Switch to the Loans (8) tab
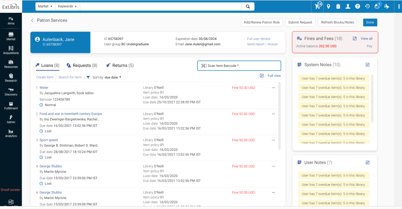Screen dimensions: 402x209 click(x=47, y=66)
